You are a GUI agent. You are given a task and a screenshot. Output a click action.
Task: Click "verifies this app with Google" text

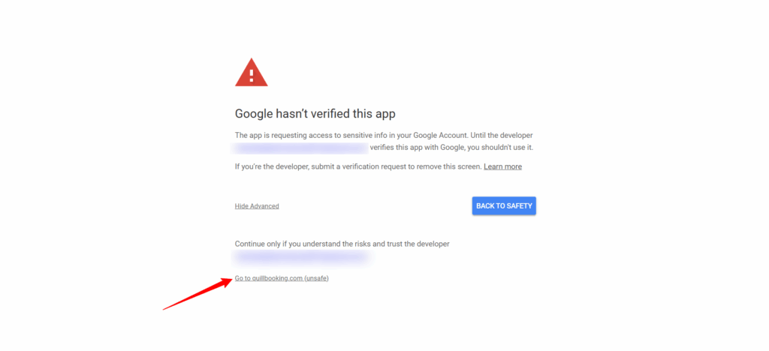coord(417,148)
